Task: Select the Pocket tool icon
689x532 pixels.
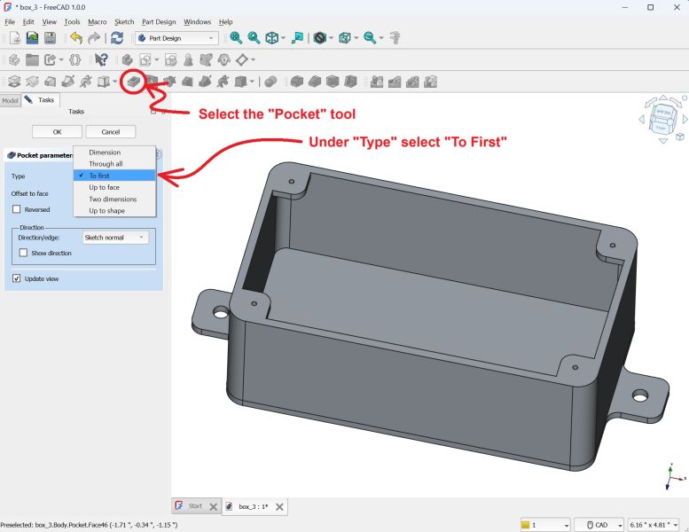Action: point(133,82)
